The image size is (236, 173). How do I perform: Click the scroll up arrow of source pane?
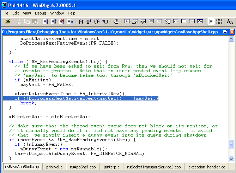coord(231,39)
